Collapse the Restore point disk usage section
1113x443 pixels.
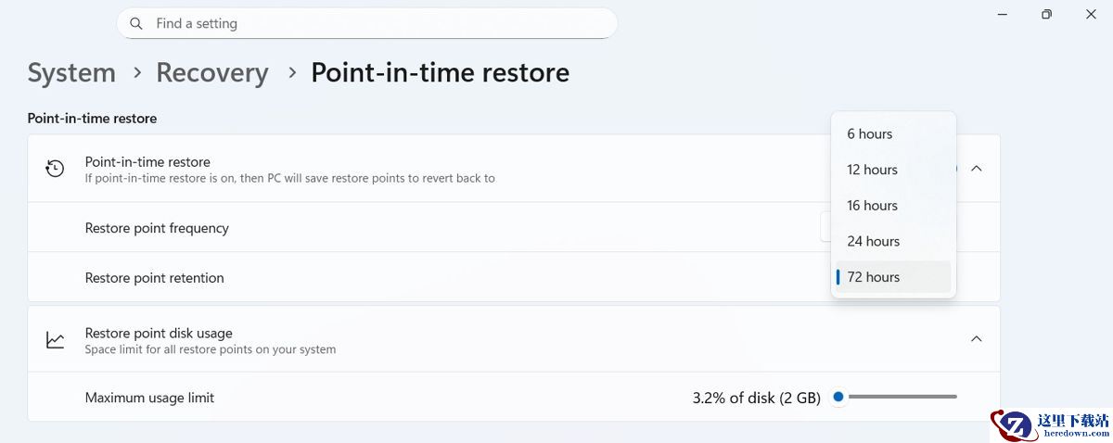[x=976, y=339]
